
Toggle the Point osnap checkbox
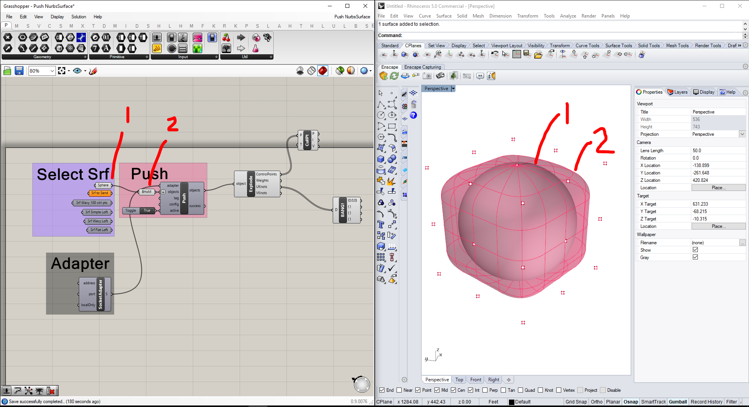click(x=418, y=390)
